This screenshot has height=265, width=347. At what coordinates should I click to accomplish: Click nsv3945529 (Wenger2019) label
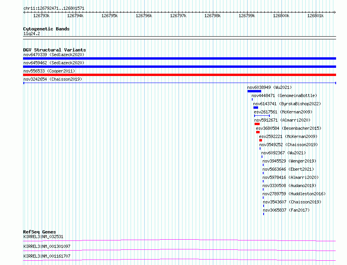289,161
